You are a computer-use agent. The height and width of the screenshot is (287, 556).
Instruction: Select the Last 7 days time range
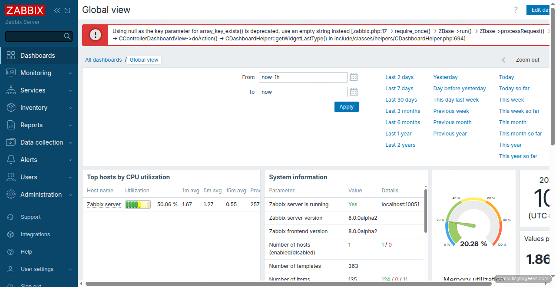(399, 88)
